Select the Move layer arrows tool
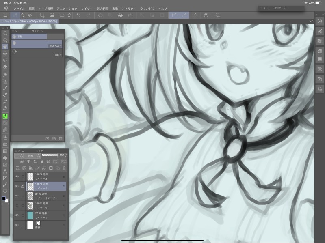 [5, 53]
